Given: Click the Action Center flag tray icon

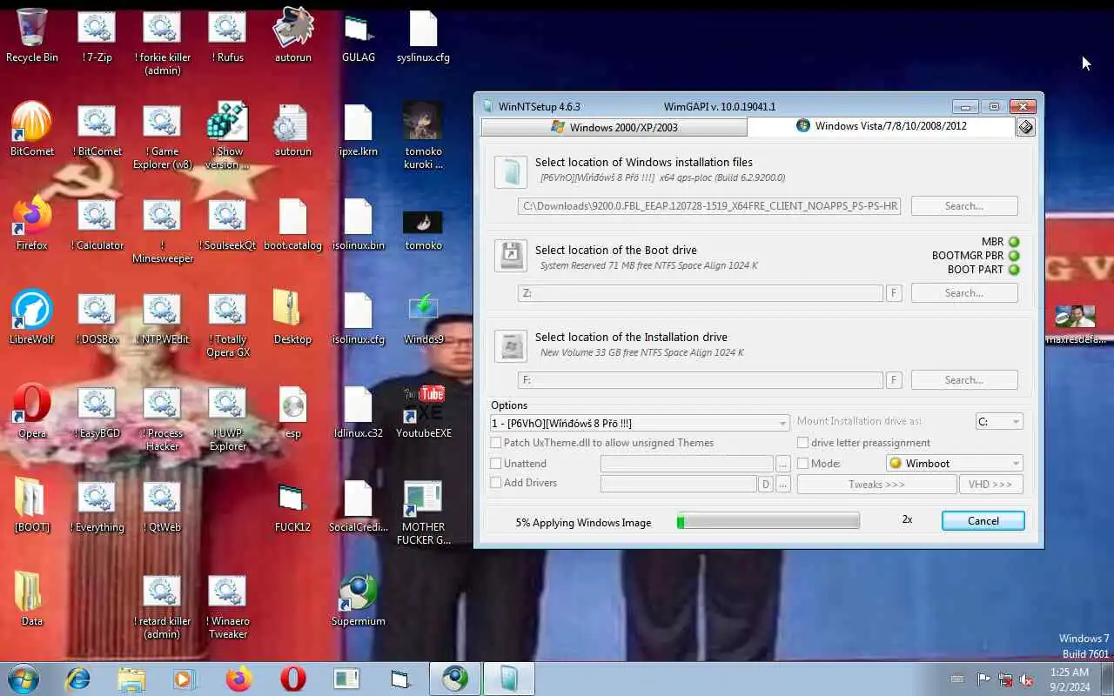Looking at the screenshot, I should pyautogui.click(x=983, y=679).
